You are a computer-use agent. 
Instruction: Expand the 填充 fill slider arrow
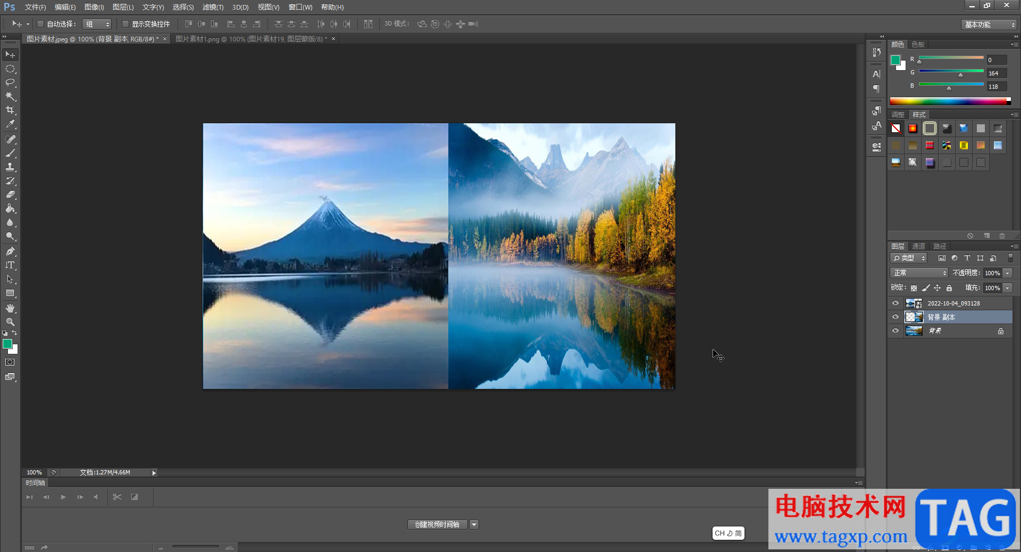tap(1008, 287)
